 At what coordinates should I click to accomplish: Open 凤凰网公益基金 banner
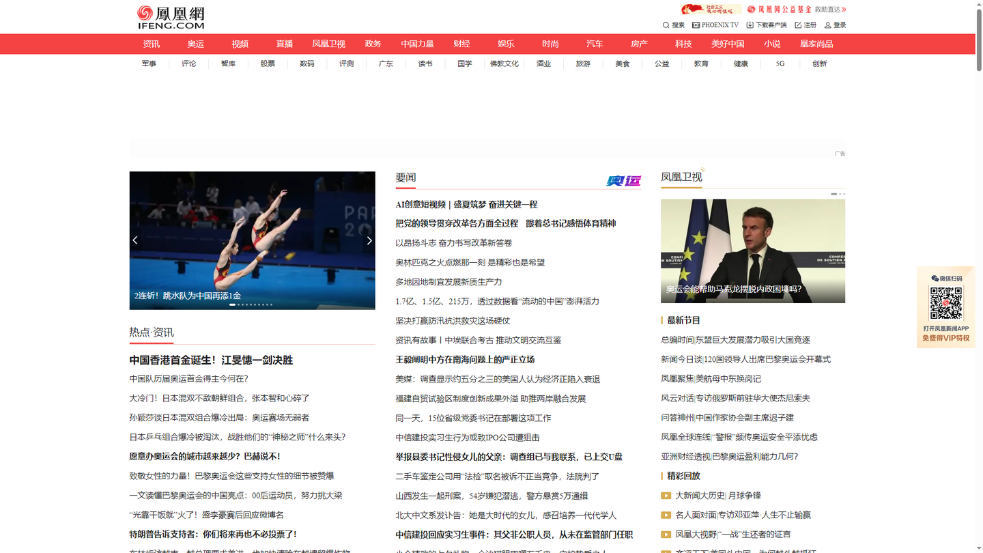(779, 10)
